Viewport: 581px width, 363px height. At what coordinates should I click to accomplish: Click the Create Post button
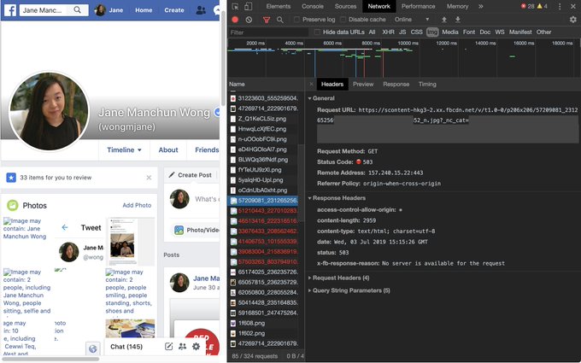pyautogui.click(x=190, y=175)
